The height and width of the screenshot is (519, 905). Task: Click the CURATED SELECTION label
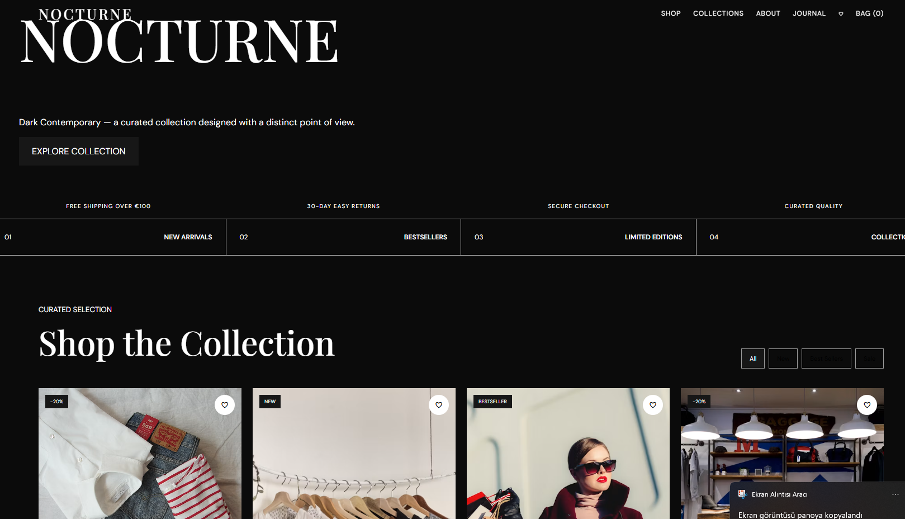(x=75, y=309)
